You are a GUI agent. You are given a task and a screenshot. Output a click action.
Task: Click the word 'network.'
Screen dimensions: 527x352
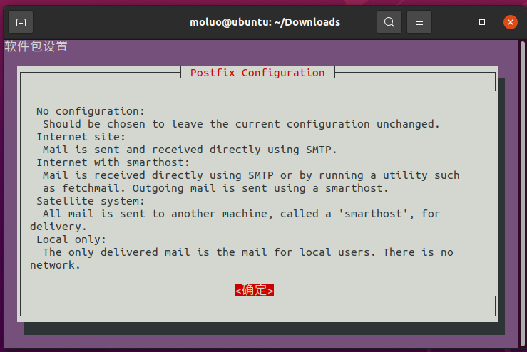coord(55,265)
